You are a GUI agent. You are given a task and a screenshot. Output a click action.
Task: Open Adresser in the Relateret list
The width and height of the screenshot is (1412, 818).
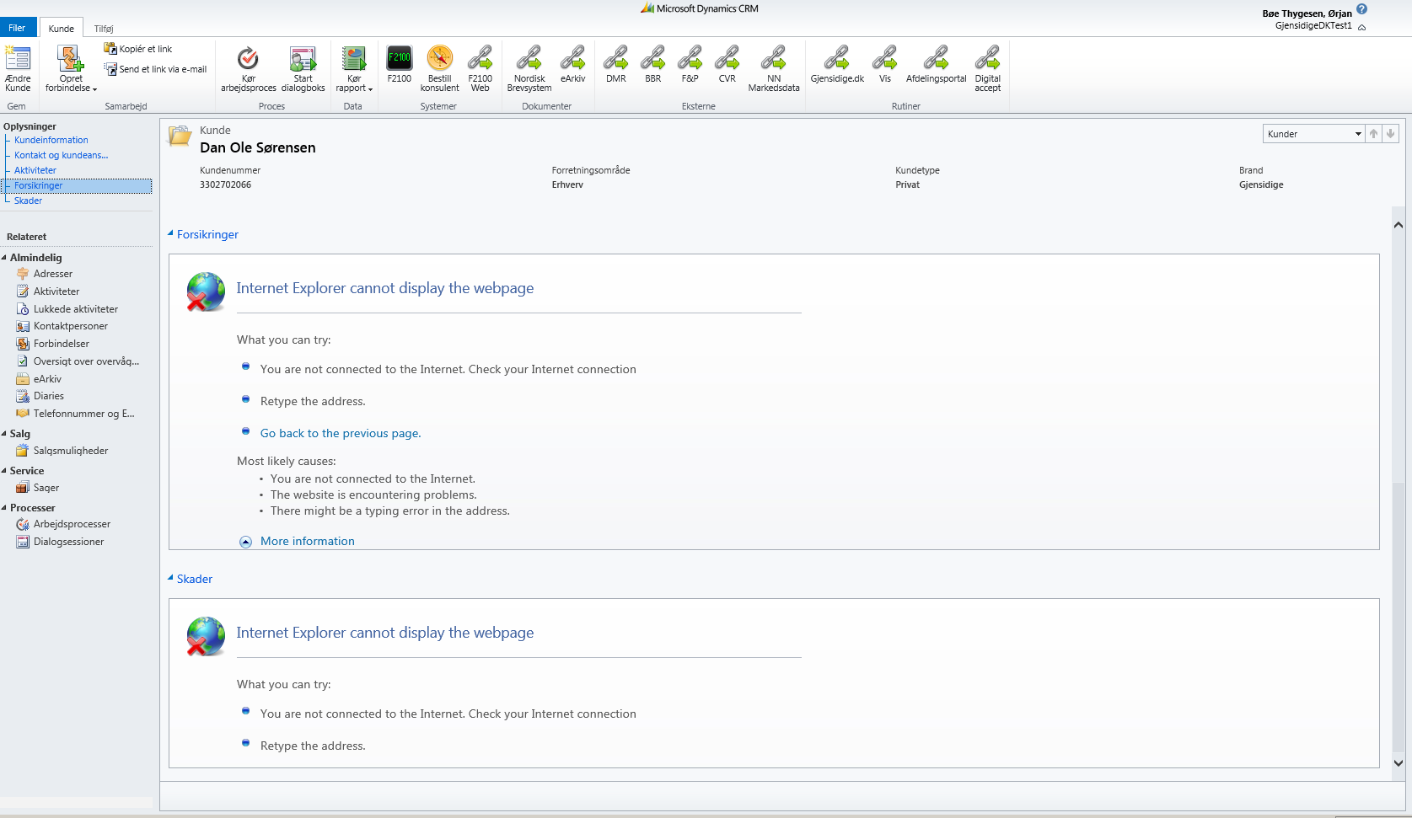(x=52, y=274)
